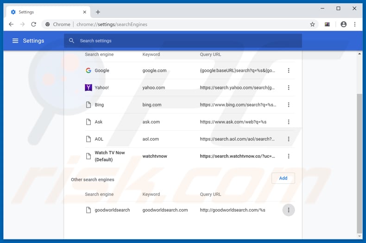Viewport: 366px width, 243px height.
Task: Click the Settings title in header
Action: [33, 41]
